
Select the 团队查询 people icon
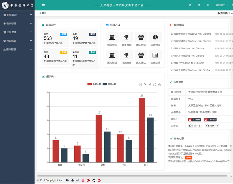point(141,38)
